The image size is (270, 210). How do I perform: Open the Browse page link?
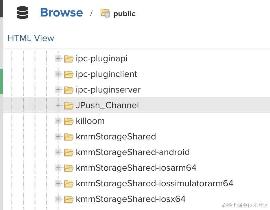61,13
